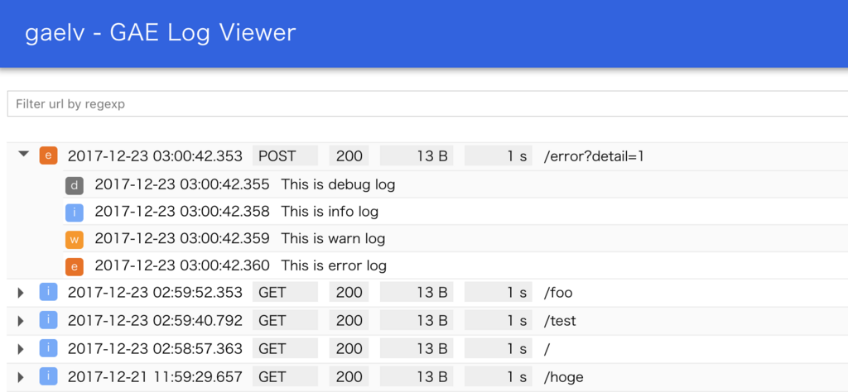Click the info icon on the /test row

pos(48,321)
